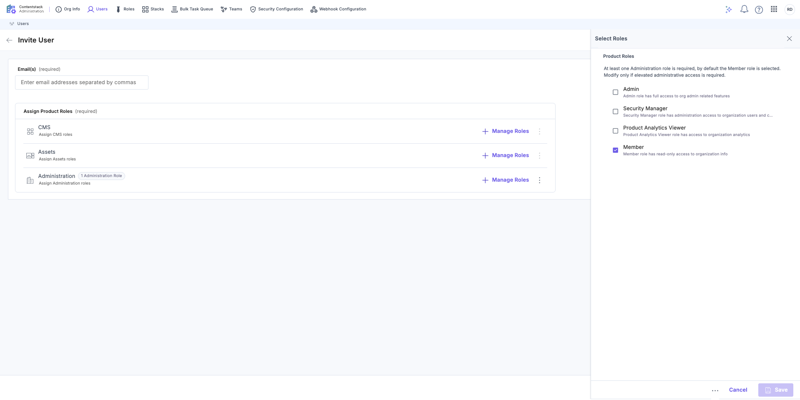800x400 pixels.
Task: Open the help question mark icon
Action: click(759, 10)
